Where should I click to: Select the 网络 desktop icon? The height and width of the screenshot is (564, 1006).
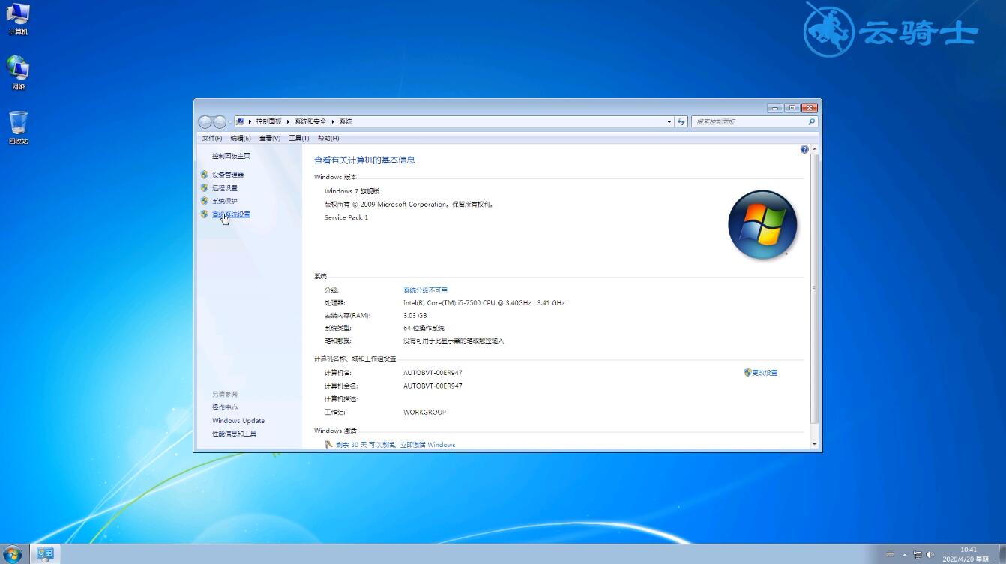pos(18,73)
